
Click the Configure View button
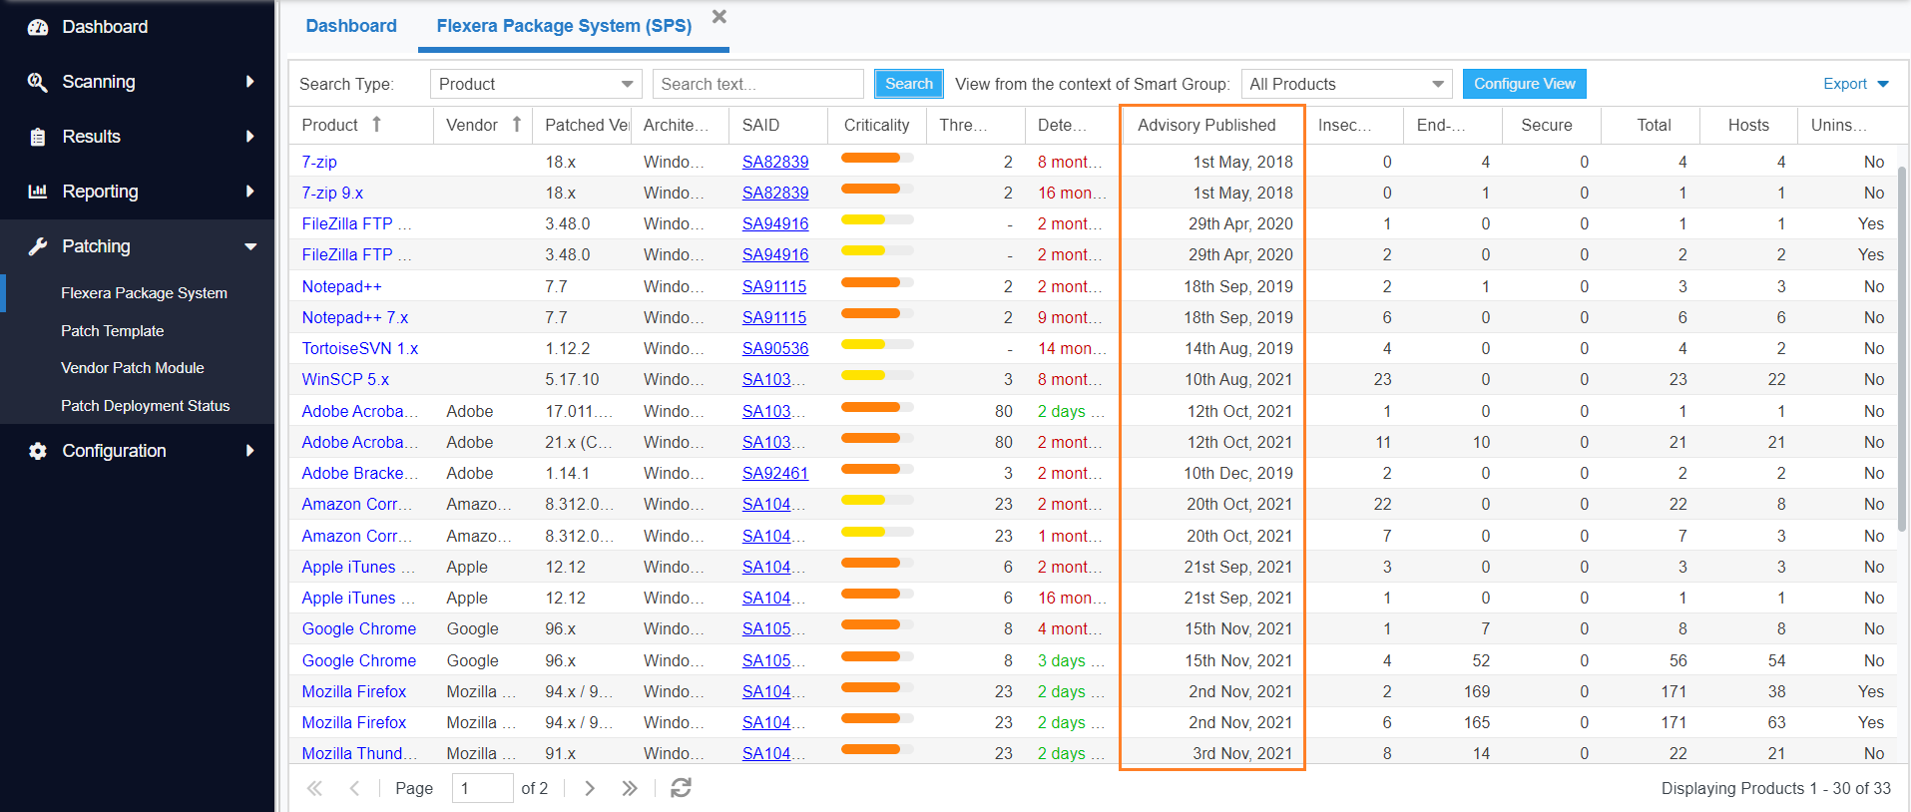tap(1524, 84)
